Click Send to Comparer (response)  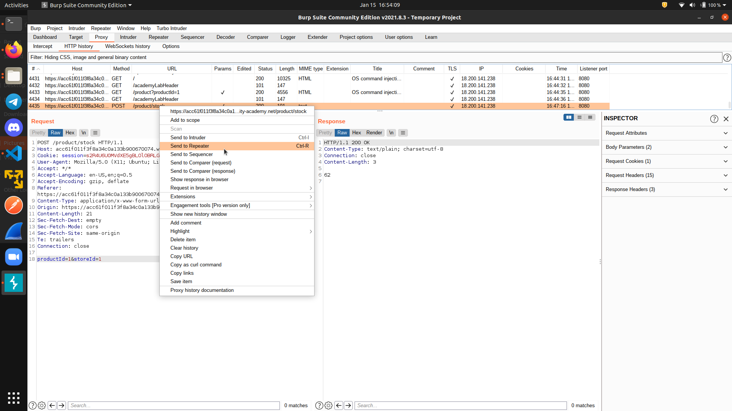pos(237,171)
